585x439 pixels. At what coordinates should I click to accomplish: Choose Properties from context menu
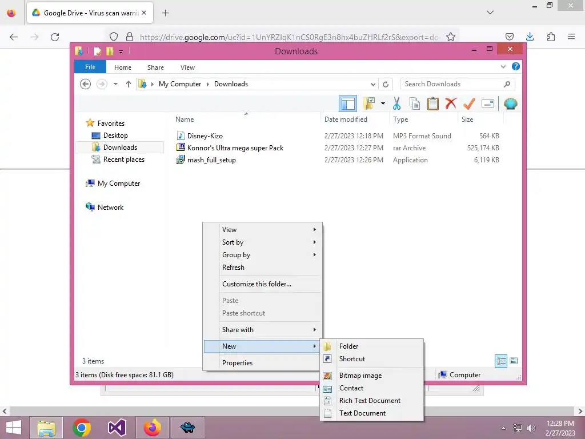(x=262, y=363)
